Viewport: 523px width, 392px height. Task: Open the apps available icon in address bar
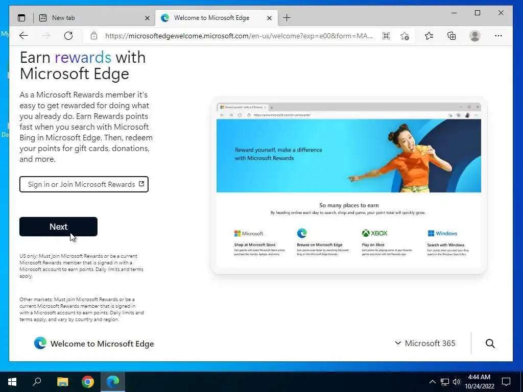(x=386, y=36)
